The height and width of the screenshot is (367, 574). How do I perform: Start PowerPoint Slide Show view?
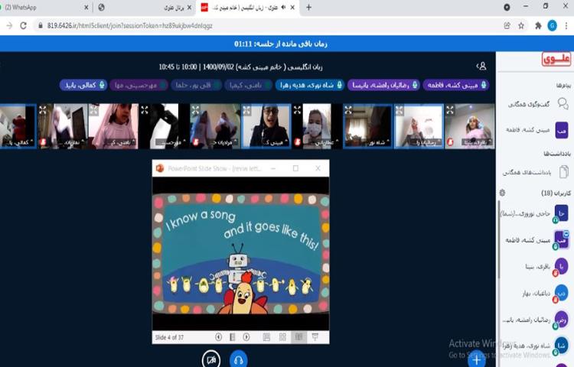(x=315, y=337)
